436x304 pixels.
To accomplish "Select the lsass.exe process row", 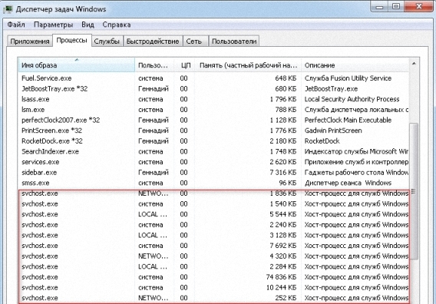I will [x=213, y=99].
